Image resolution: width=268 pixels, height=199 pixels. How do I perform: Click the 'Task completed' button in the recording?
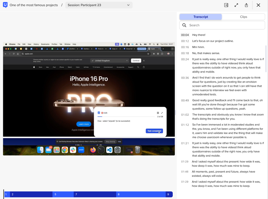(154, 131)
